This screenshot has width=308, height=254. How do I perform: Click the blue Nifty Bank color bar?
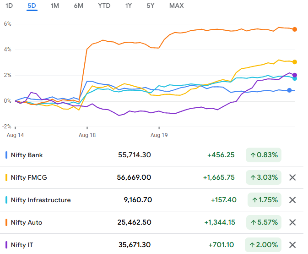(6, 155)
